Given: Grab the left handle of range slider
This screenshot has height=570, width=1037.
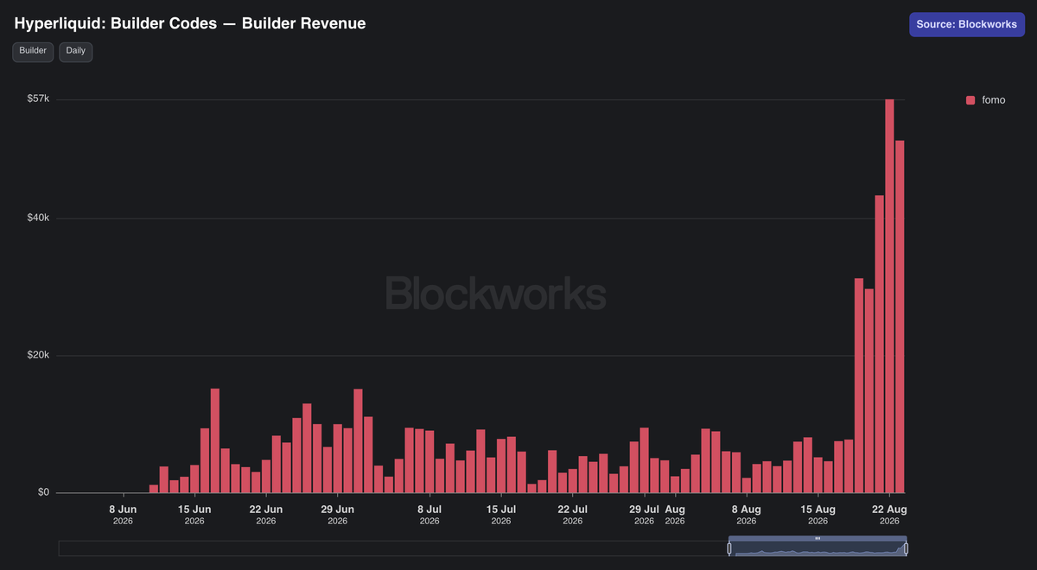Looking at the screenshot, I should point(729,548).
